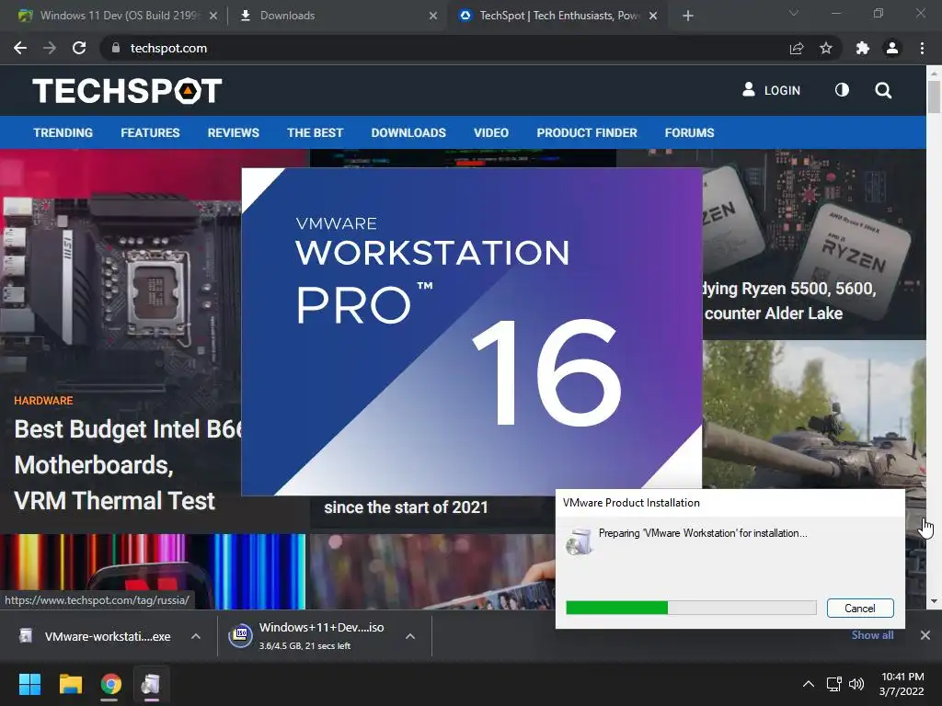Click the VMware Workstation Pro 16 splash

tap(472, 332)
